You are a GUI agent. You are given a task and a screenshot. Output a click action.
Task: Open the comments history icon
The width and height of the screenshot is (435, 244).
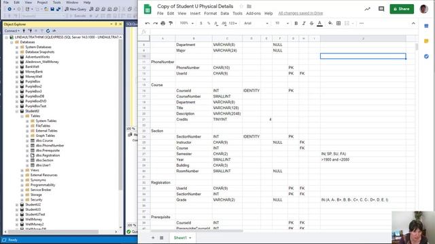pyautogui.click(x=381, y=9)
